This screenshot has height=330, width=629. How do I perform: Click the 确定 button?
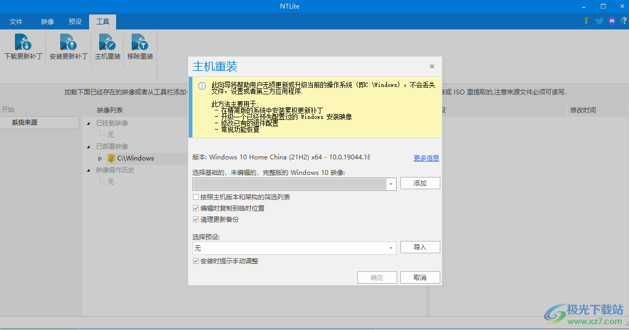pyautogui.click(x=377, y=277)
